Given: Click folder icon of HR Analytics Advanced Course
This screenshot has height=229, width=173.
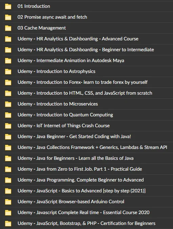Looking at the screenshot, I should pos(8,39).
